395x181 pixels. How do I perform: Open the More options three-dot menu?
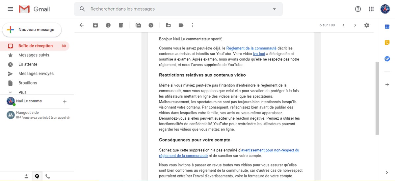193,25
